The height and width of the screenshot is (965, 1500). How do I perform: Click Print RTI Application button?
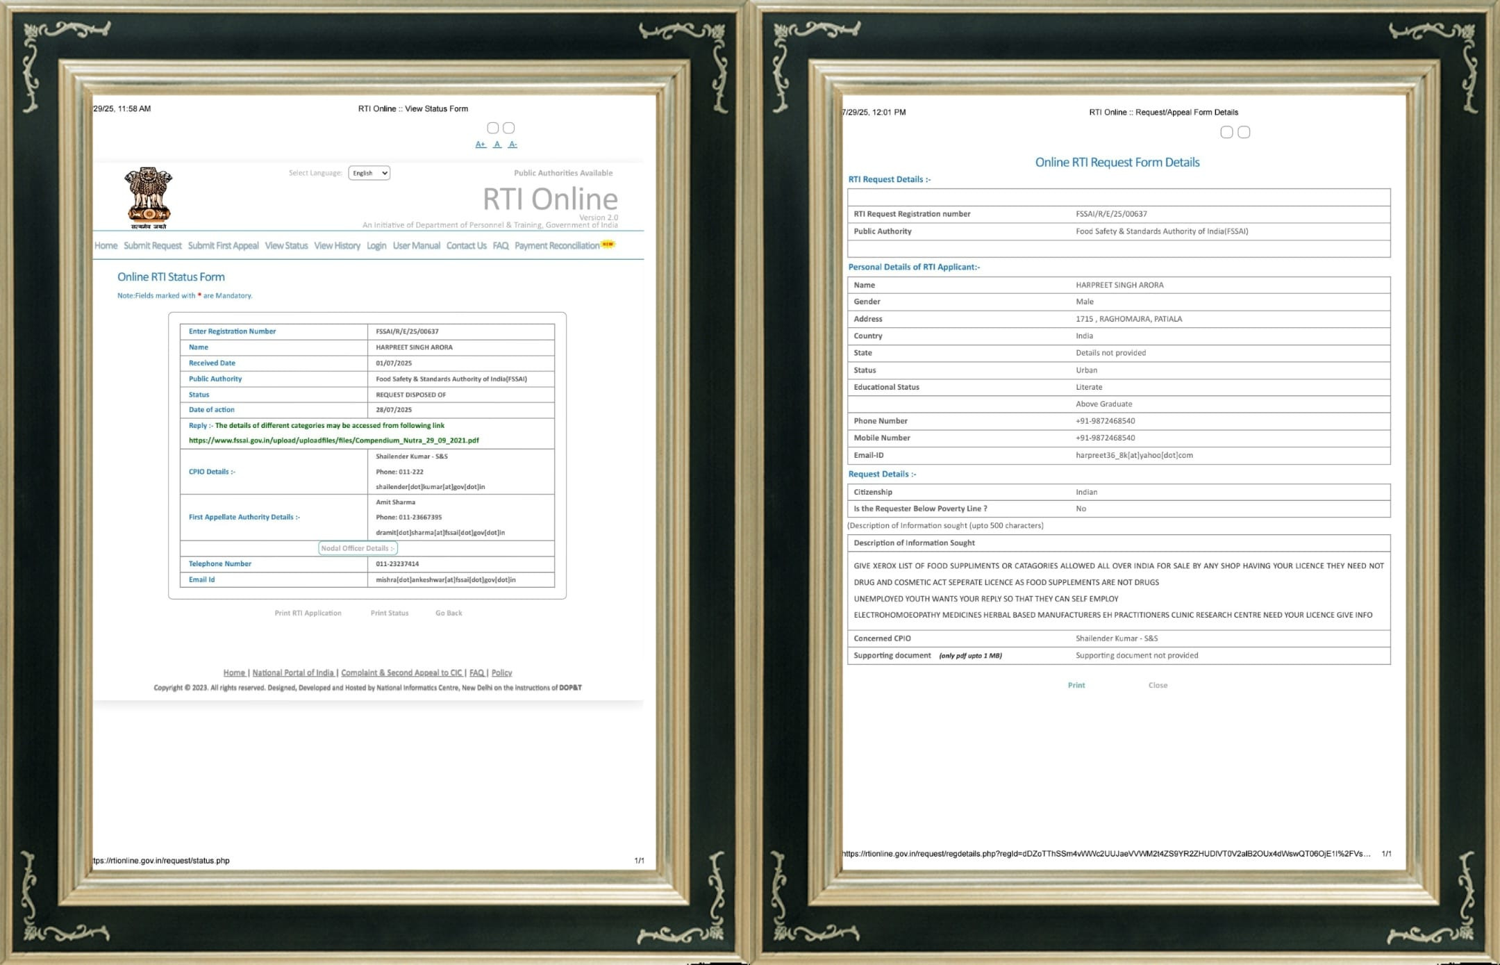pyautogui.click(x=308, y=613)
